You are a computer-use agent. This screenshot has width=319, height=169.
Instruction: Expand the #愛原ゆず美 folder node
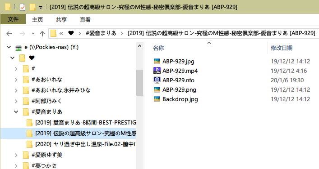point(16,155)
